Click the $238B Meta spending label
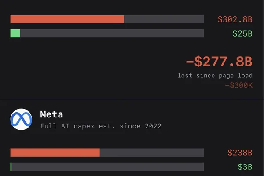This screenshot has width=264, height=176. pyautogui.click(x=240, y=153)
